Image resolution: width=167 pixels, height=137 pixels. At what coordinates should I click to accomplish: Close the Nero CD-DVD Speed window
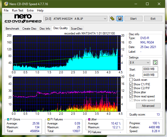click(x=159, y=4)
